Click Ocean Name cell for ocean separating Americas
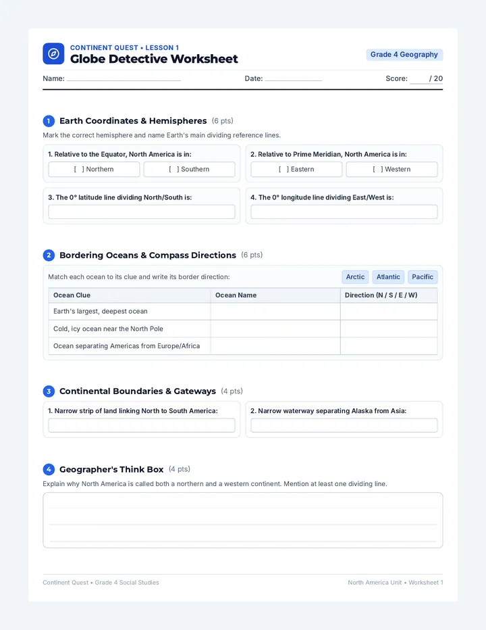Image resolution: width=486 pixels, height=630 pixels. tap(275, 346)
